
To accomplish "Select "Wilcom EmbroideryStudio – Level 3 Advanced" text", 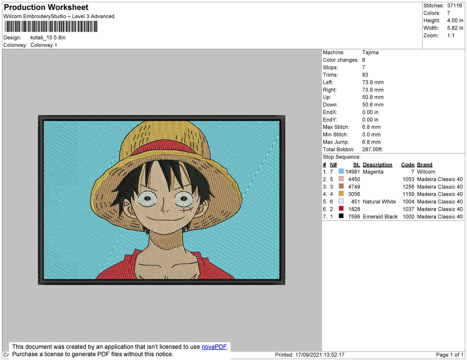I will (59, 16).
